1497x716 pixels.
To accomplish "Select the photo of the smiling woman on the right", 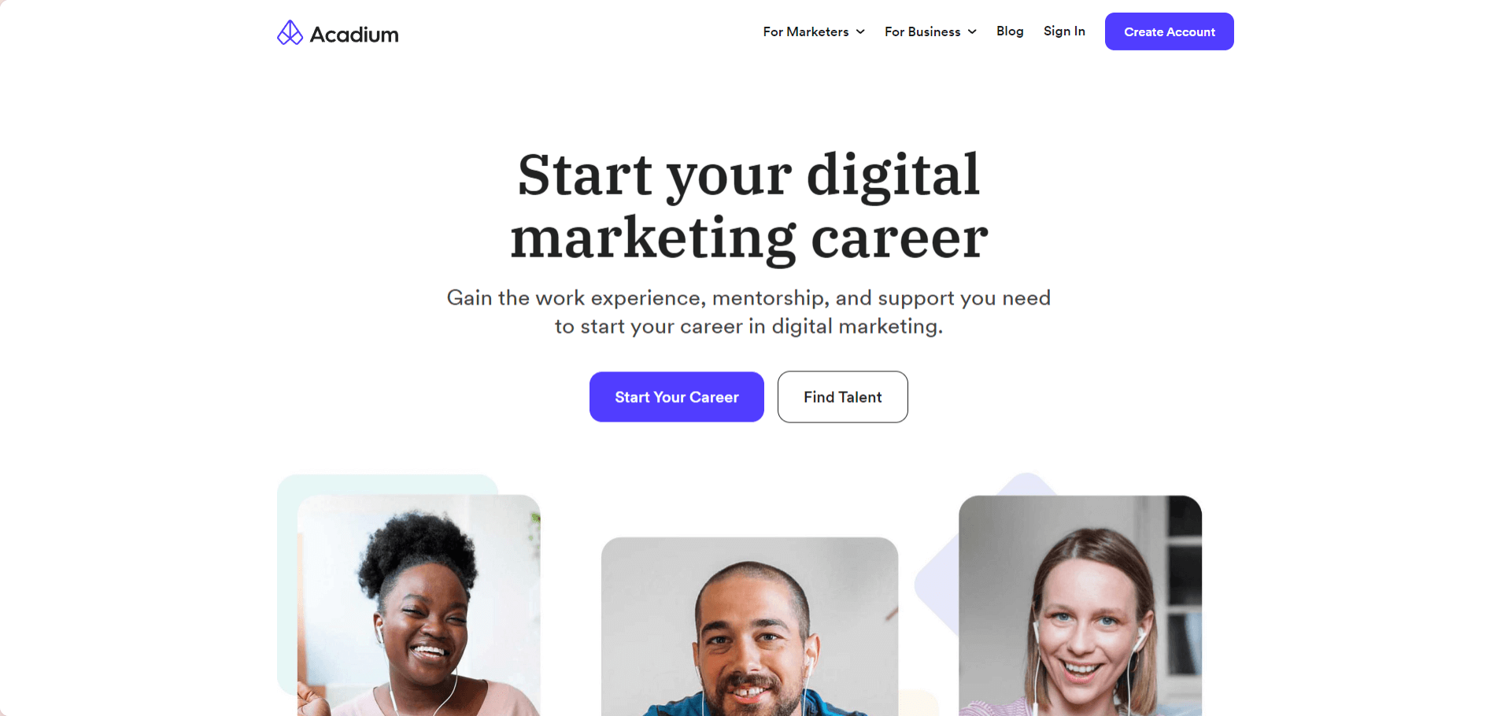I will (1080, 605).
